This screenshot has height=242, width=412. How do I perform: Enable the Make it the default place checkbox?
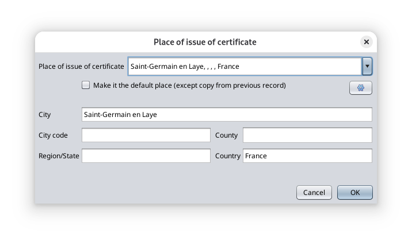pos(86,85)
